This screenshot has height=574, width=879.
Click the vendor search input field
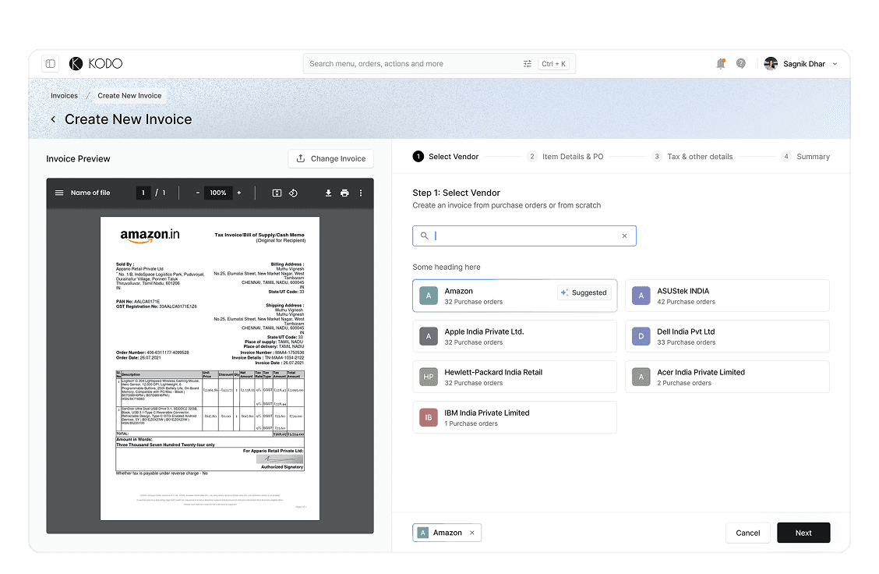tap(524, 236)
